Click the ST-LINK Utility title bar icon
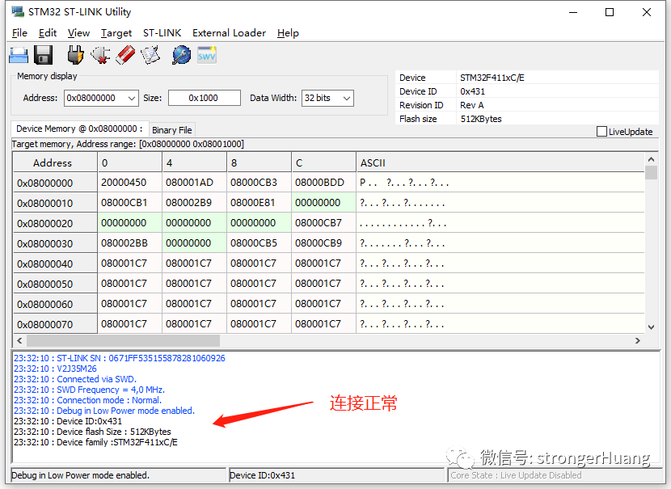The width and height of the screenshot is (671, 489). pyautogui.click(x=18, y=11)
